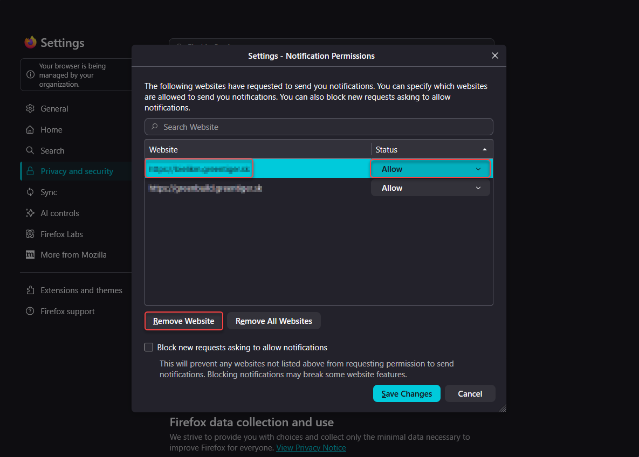The height and width of the screenshot is (457, 639).
Task: Open General settings section
Action: [x=54, y=109]
